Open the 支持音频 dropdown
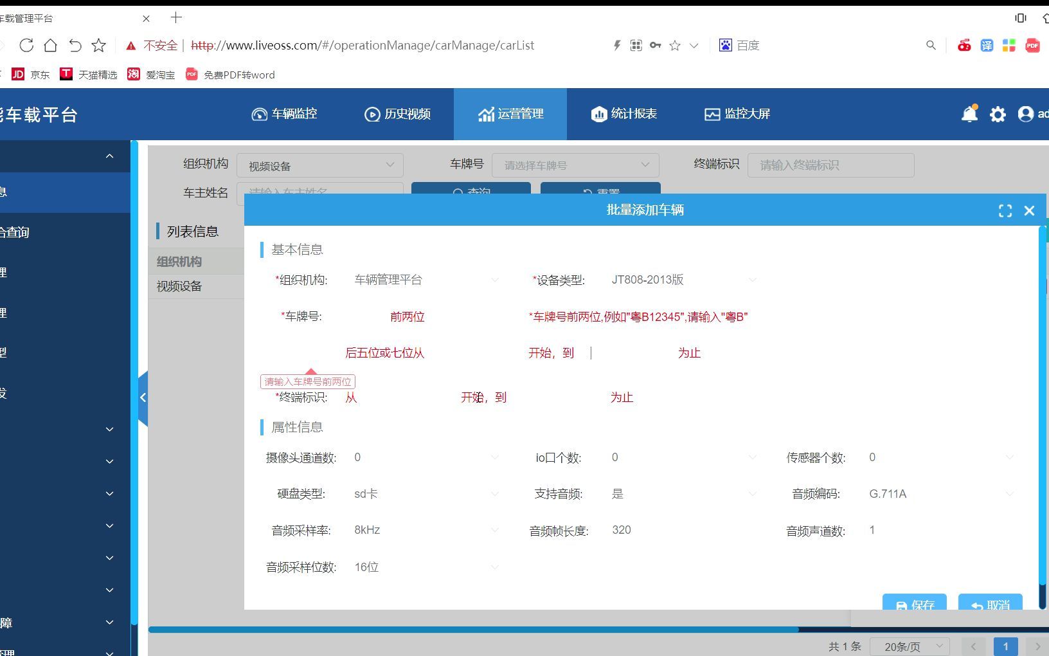The width and height of the screenshot is (1049, 656). tap(683, 494)
